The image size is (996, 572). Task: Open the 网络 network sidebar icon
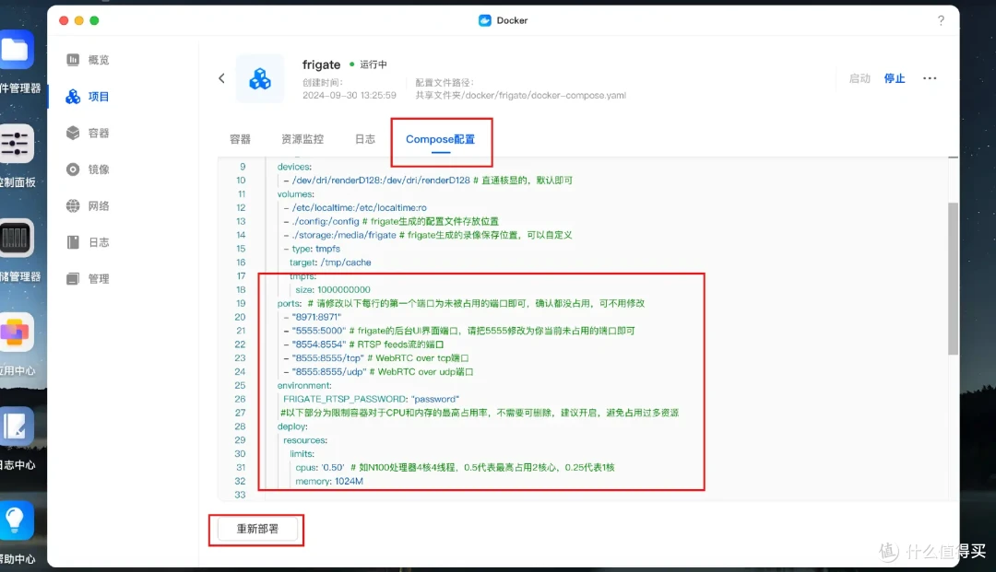click(x=73, y=205)
